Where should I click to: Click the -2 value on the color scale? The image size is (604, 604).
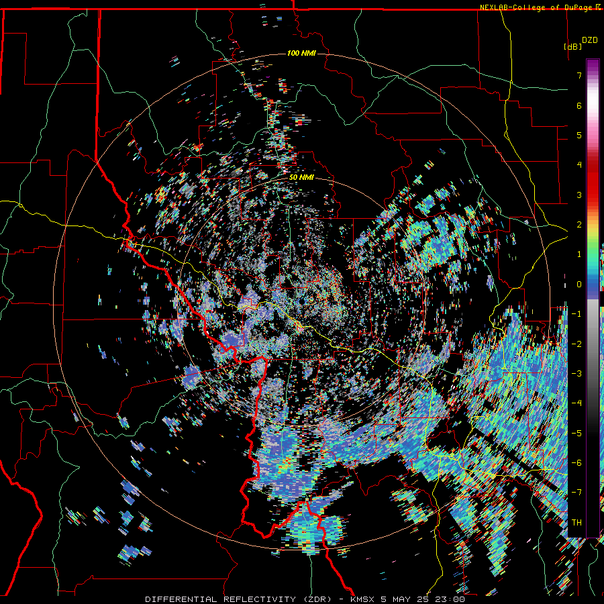576,344
